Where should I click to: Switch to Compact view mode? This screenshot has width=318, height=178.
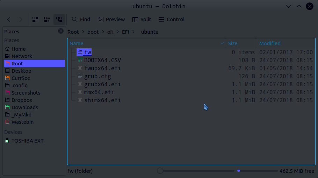click(x=47, y=19)
